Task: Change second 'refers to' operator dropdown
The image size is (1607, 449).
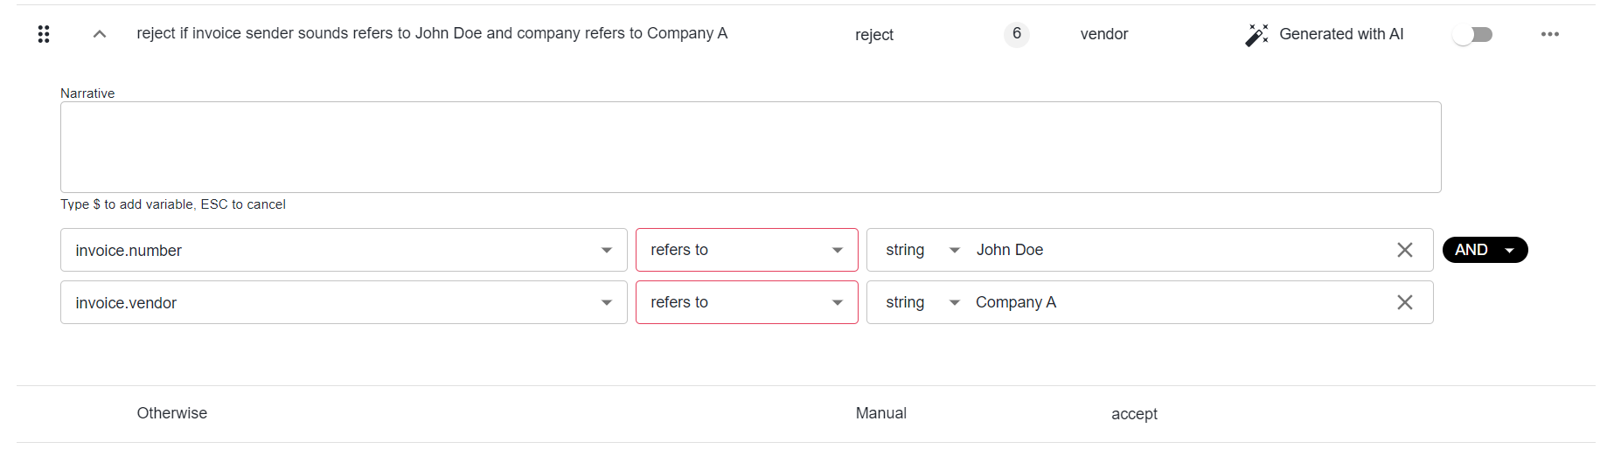Action: coord(747,302)
